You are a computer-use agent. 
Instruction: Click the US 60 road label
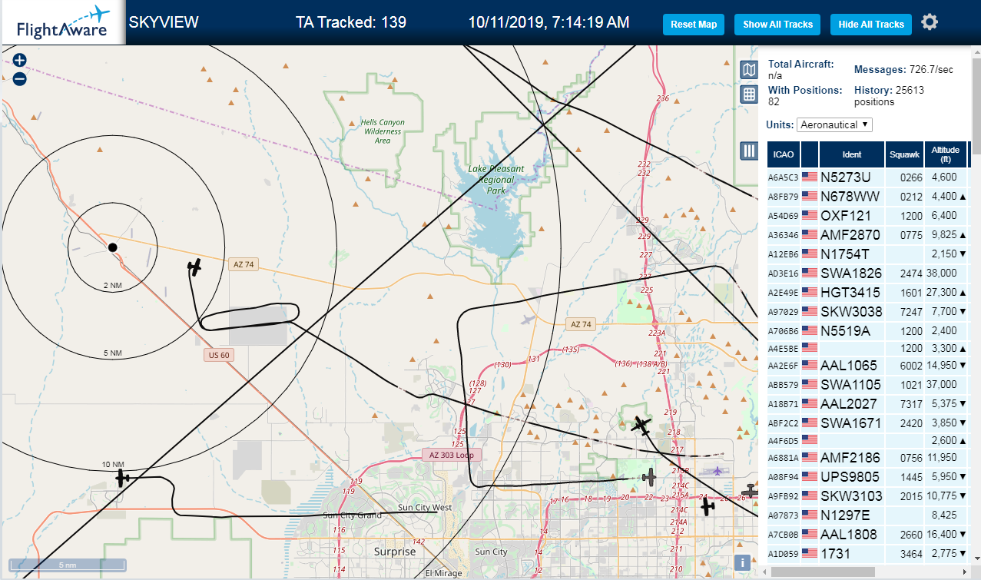[x=219, y=355]
